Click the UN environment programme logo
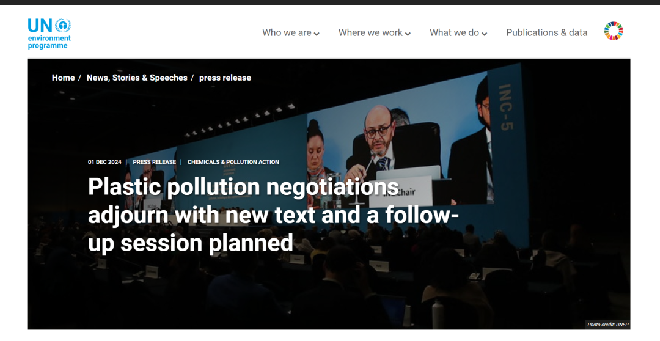Viewport: 660px width, 341px height. [50, 34]
